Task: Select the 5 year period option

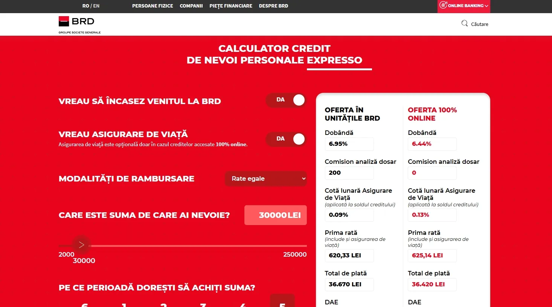Action: [282, 303]
